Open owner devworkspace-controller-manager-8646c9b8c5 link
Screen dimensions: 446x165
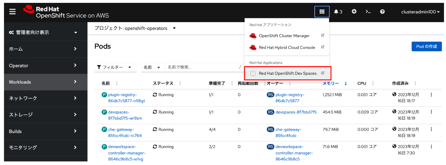click(x=294, y=153)
